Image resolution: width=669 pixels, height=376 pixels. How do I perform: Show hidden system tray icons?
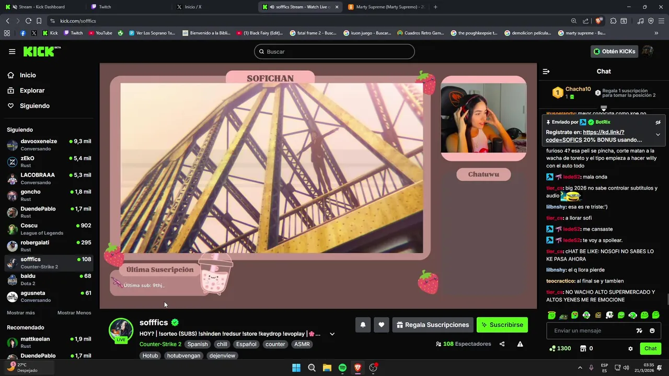coord(580,368)
